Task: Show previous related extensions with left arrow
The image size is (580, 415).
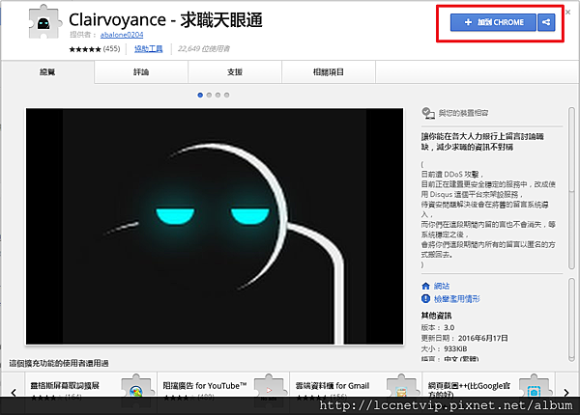Action: (x=14, y=392)
